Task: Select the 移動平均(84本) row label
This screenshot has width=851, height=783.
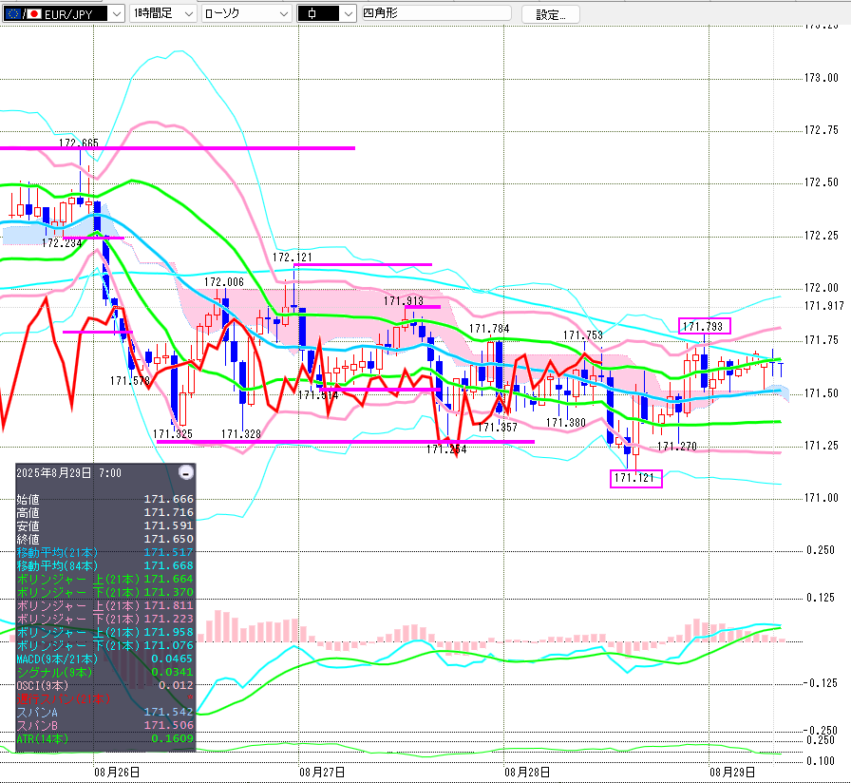Action: [x=58, y=565]
